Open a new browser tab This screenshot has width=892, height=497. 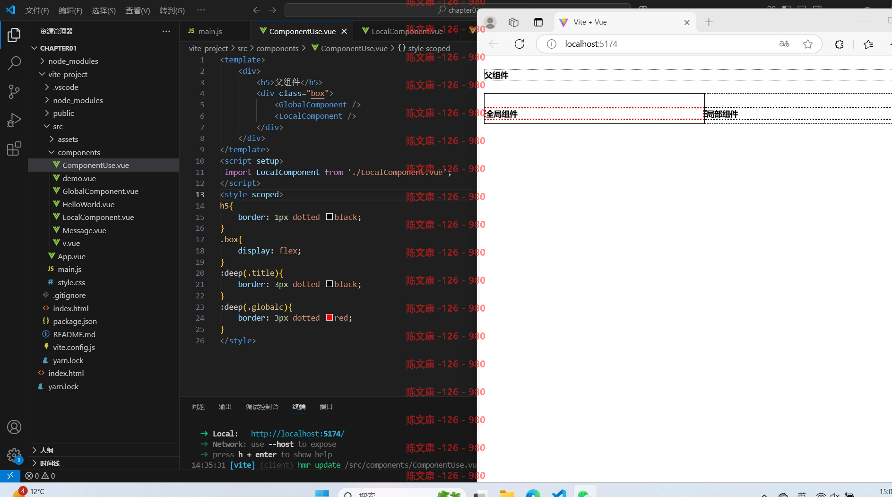pos(709,22)
